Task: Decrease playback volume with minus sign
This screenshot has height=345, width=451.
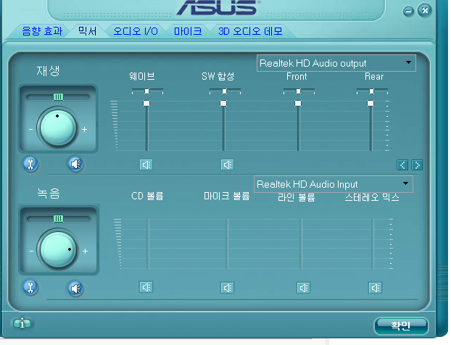Action: [x=30, y=130]
